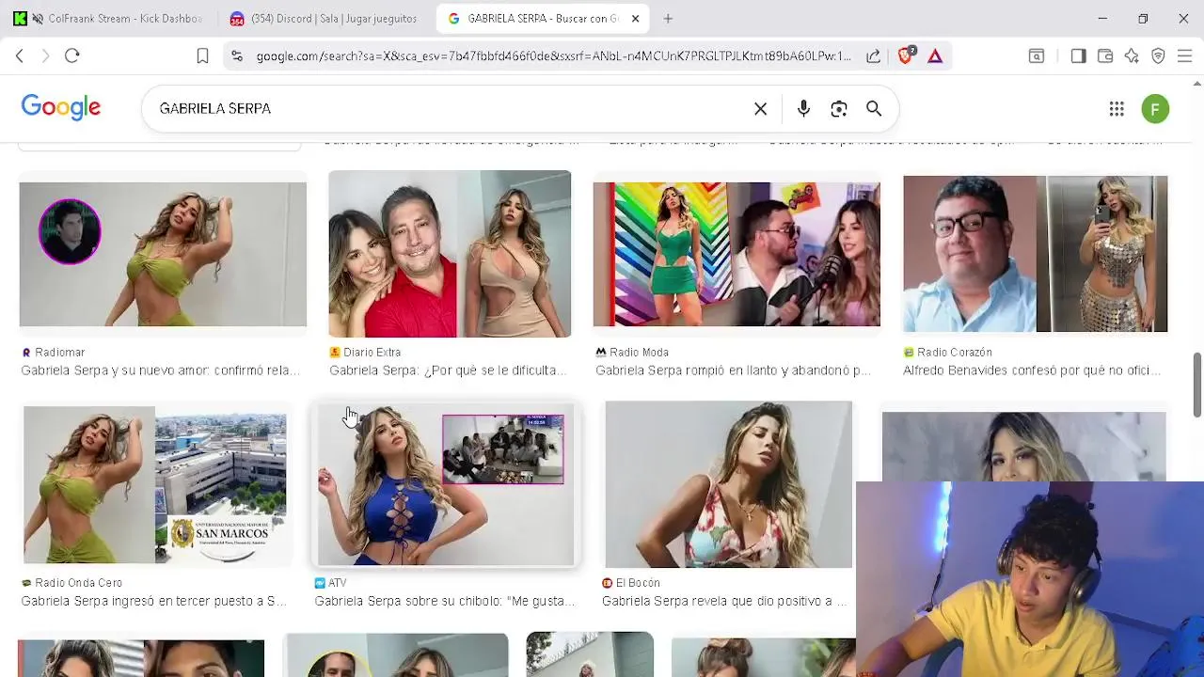This screenshot has width=1204, height=677.
Task: Open El Bocón image thumbnail
Action: [x=729, y=485]
